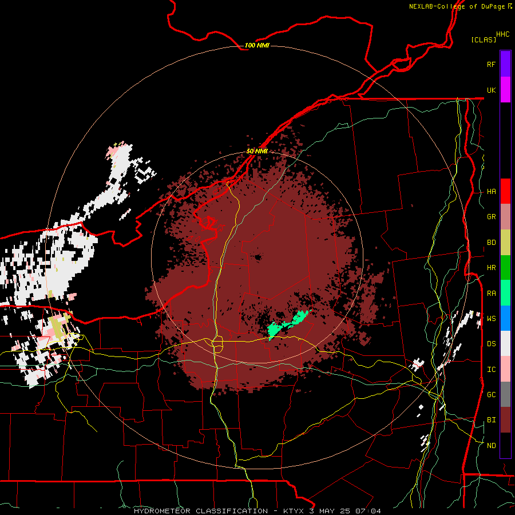Click the UK magenta legend swatch
Viewport: 515px width, 515px height.
[x=505, y=90]
